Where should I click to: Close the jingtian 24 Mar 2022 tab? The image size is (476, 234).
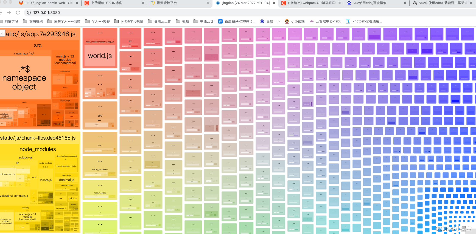(274, 3)
